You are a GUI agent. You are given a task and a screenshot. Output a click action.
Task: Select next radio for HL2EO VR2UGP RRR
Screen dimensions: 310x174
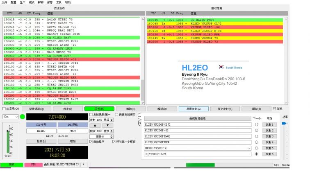(x=257, y=142)
